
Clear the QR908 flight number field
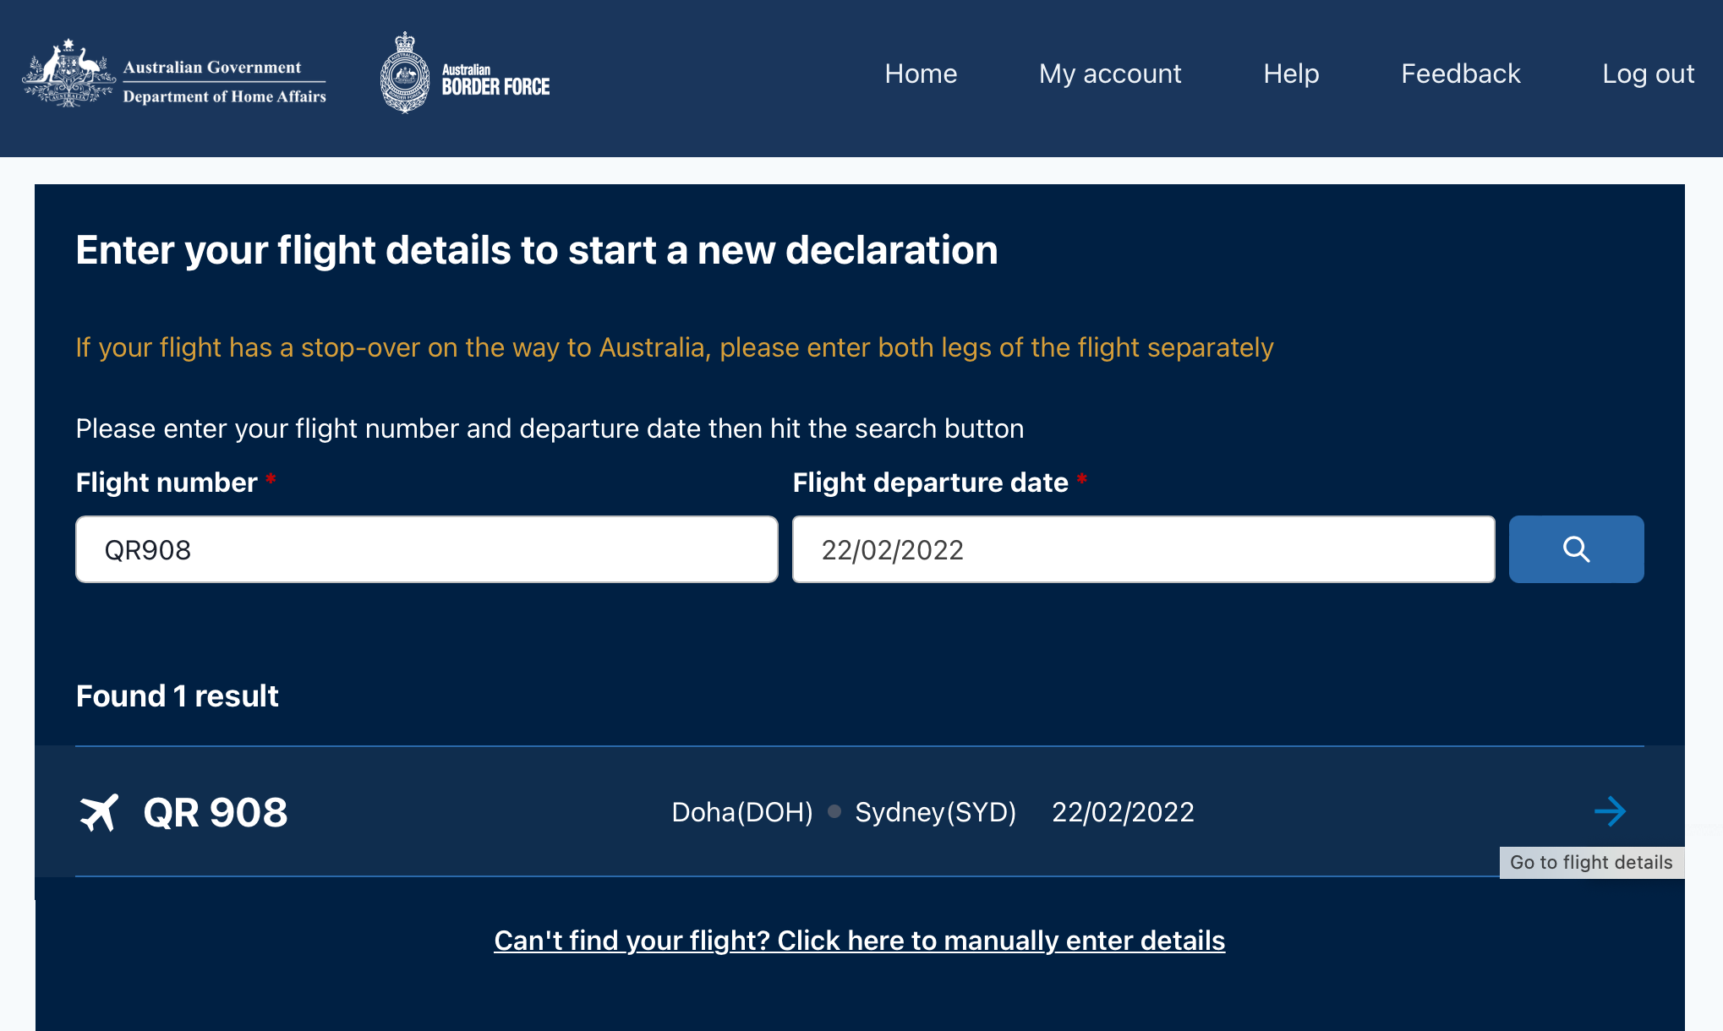(x=427, y=548)
